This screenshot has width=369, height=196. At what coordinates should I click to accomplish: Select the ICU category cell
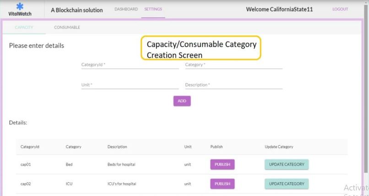pyautogui.click(x=69, y=184)
